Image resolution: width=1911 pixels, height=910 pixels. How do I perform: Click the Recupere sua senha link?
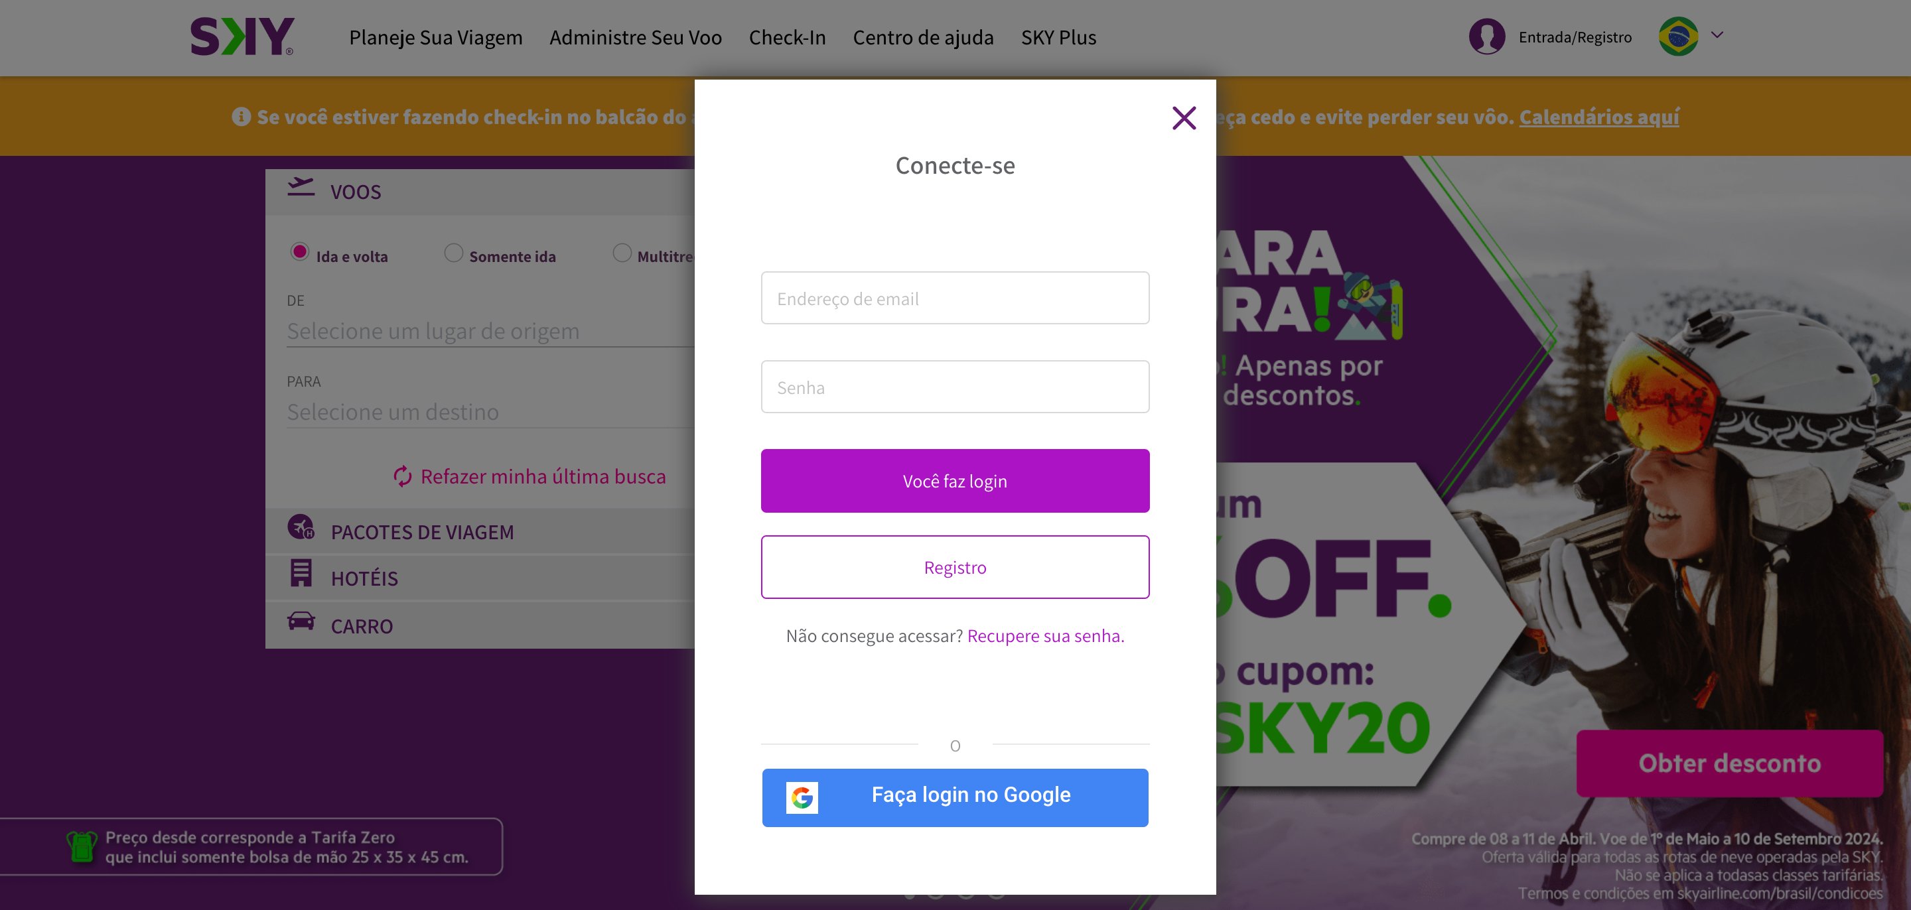(1045, 635)
